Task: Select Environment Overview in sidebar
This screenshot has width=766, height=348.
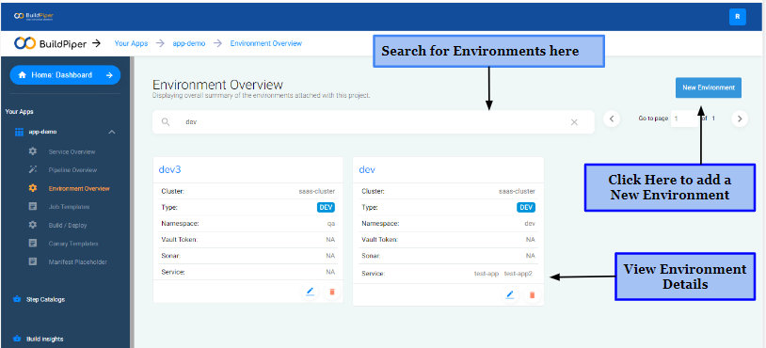Action: point(79,188)
